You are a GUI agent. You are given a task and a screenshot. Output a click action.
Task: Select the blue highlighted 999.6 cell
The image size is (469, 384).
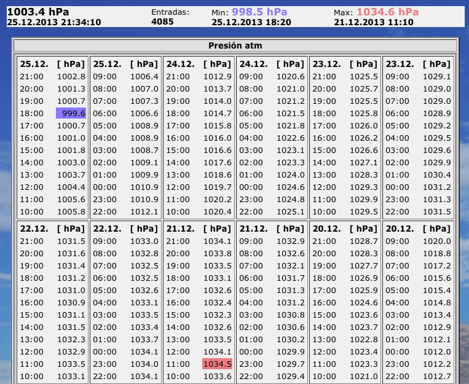click(71, 113)
